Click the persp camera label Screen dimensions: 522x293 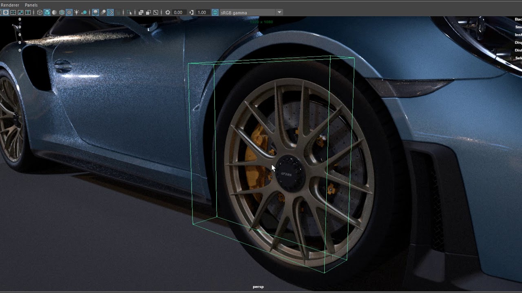click(x=258, y=287)
